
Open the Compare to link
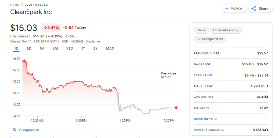pyautogui.click(x=29, y=130)
